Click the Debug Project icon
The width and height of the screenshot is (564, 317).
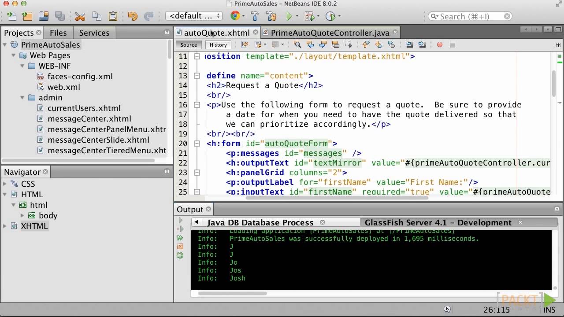(309, 16)
